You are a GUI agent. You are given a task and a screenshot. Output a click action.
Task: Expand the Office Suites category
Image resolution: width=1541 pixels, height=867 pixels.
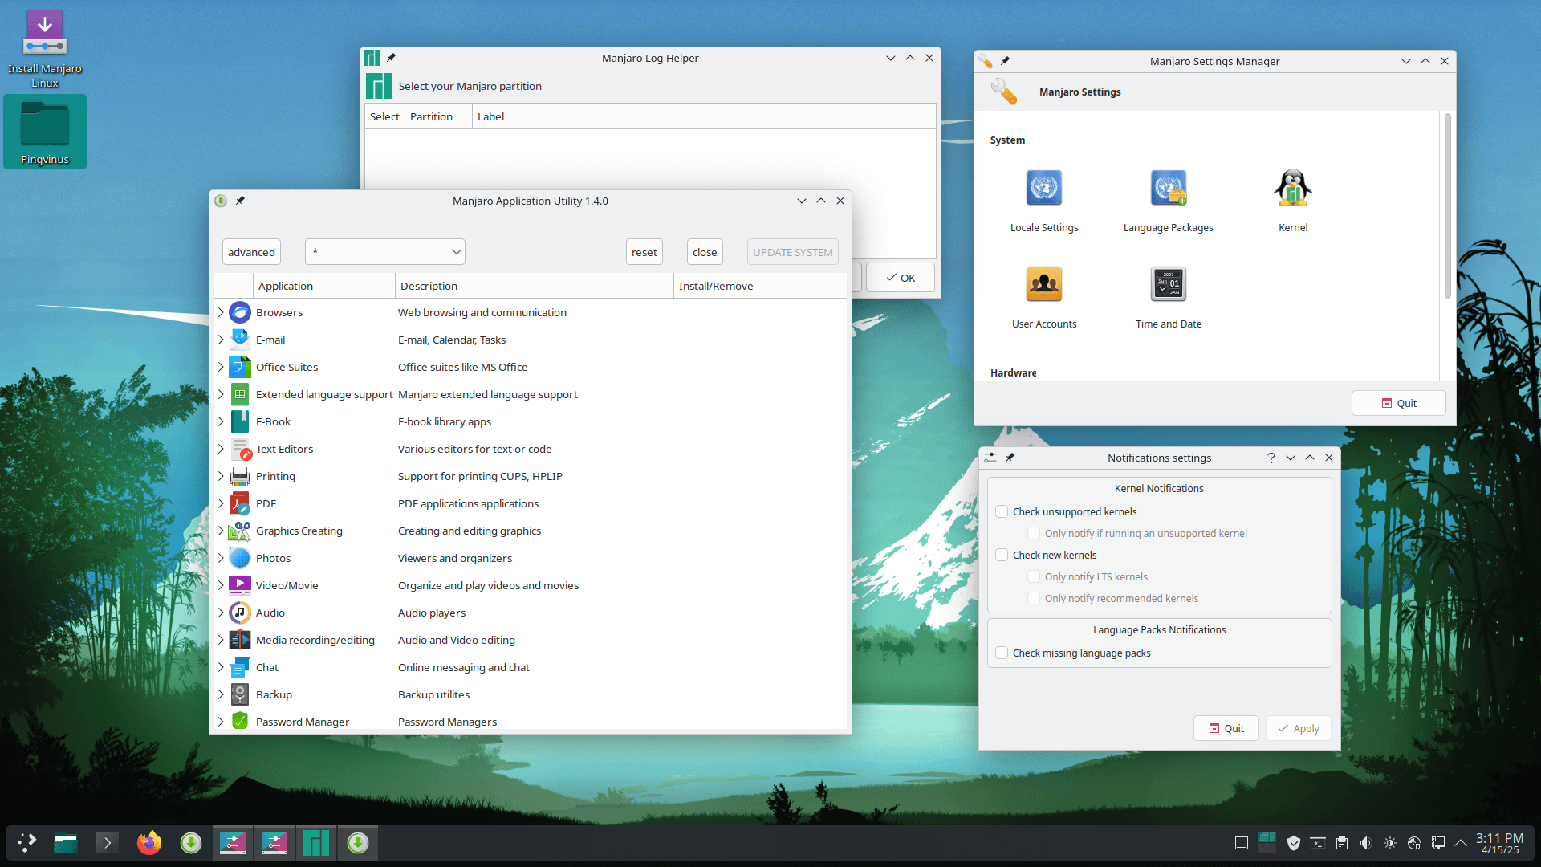pyautogui.click(x=221, y=367)
